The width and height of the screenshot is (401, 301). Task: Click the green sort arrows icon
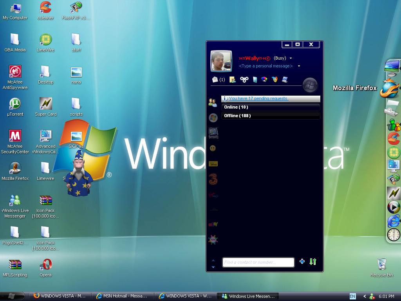(x=313, y=262)
